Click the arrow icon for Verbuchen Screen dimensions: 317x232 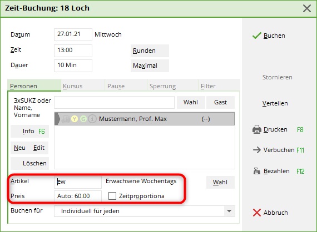click(x=257, y=150)
